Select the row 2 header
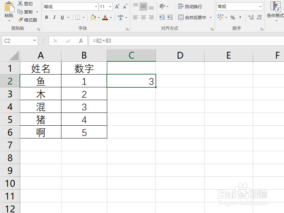The width and height of the screenshot is (284, 213). tap(10, 81)
